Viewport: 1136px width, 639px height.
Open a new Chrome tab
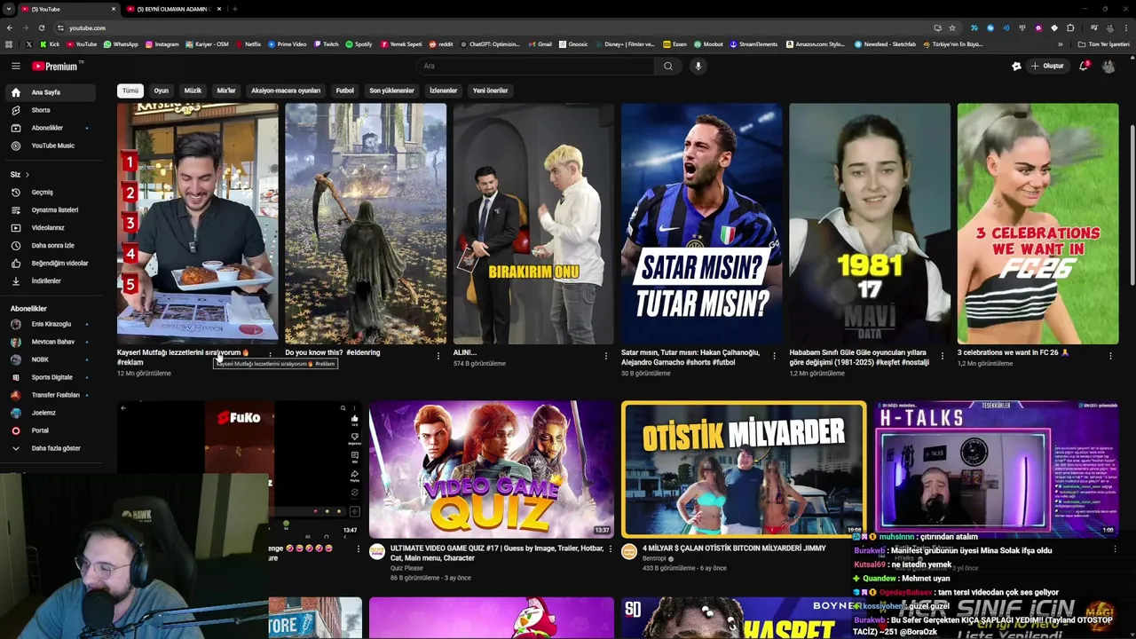point(234,9)
